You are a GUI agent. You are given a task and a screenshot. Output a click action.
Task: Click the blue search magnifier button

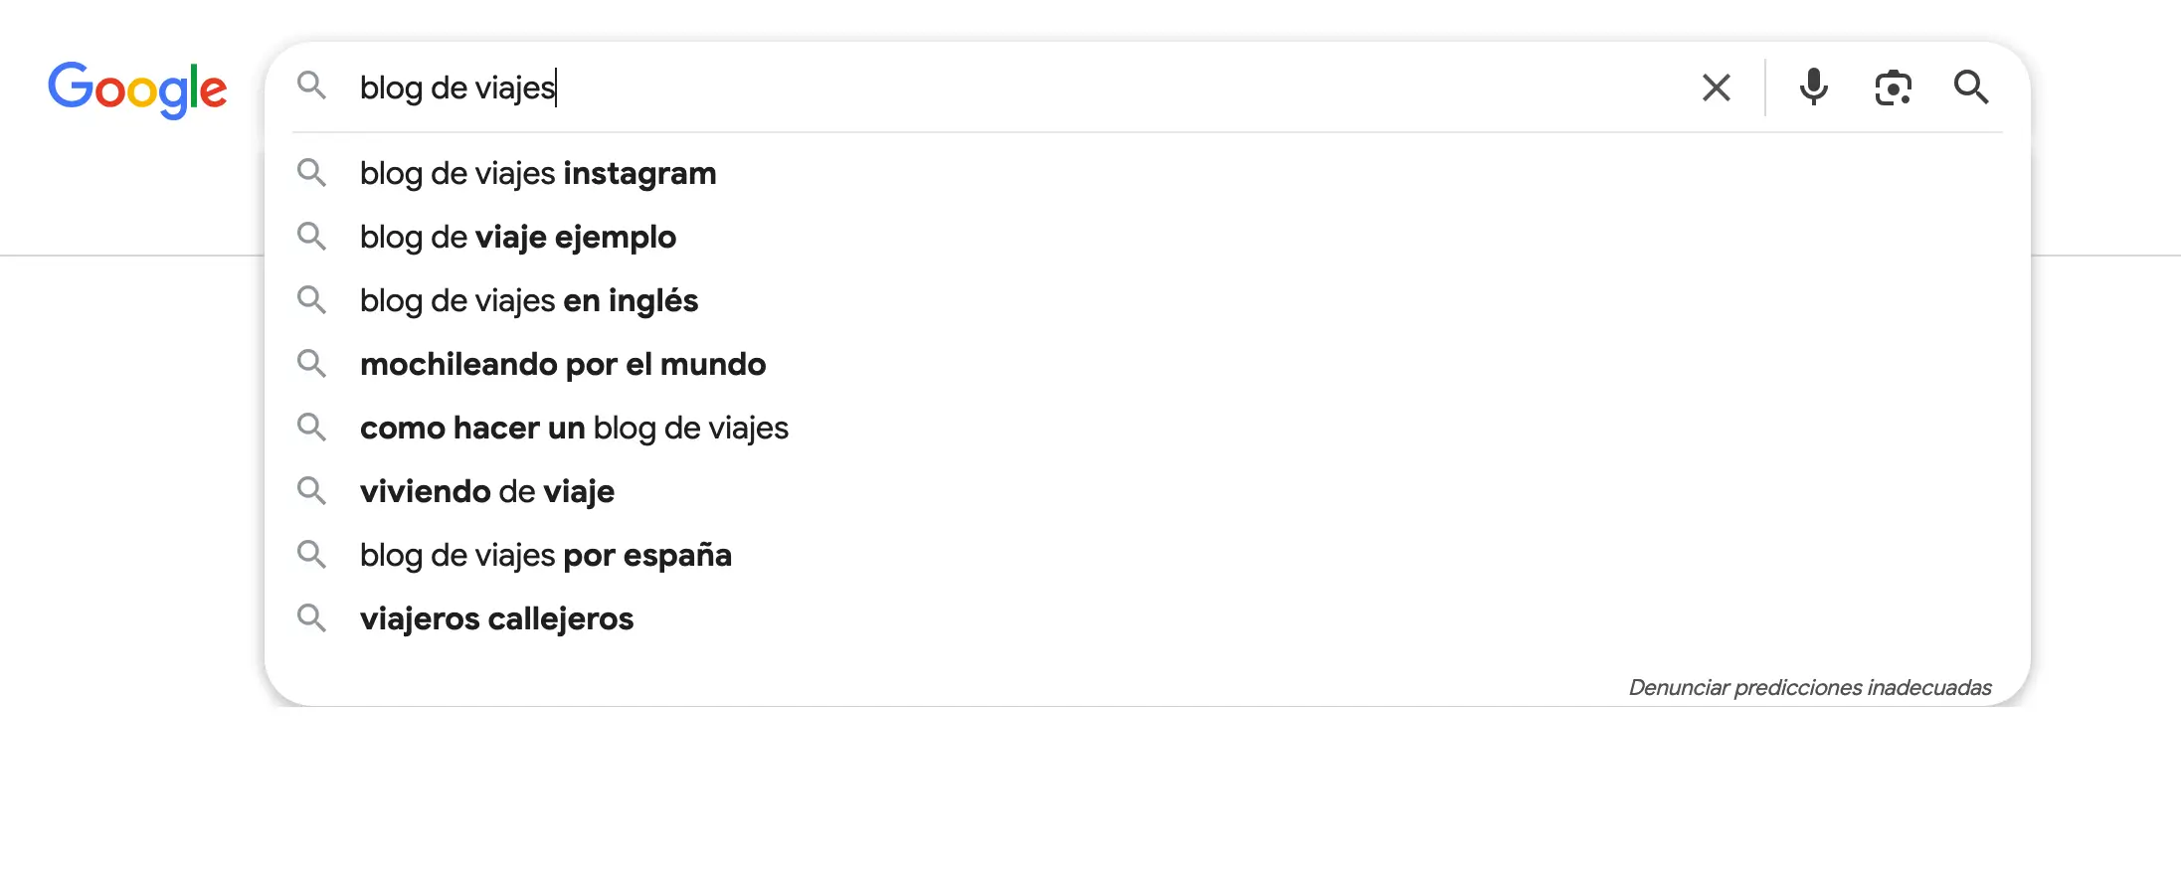click(x=1971, y=87)
